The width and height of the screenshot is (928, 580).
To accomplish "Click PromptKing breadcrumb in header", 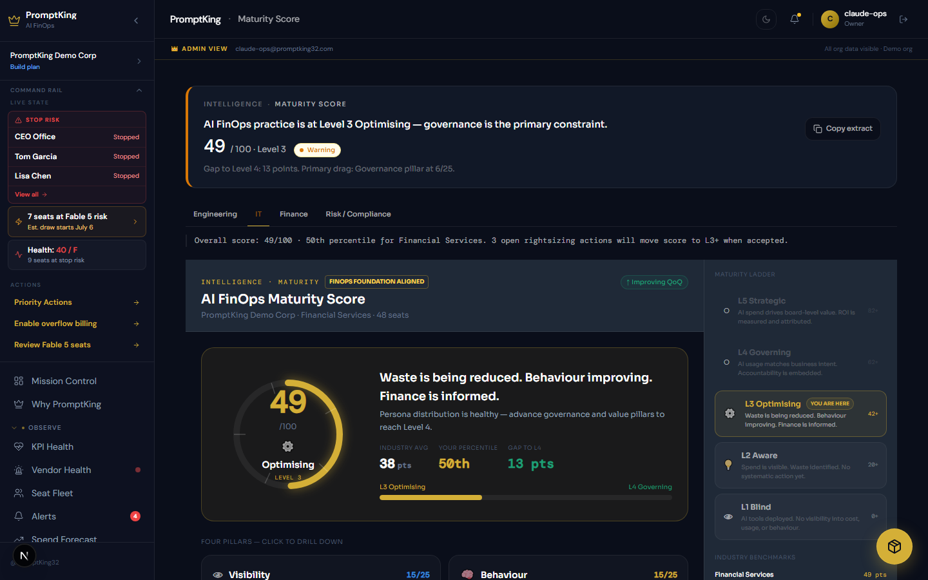I will [195, 19].
